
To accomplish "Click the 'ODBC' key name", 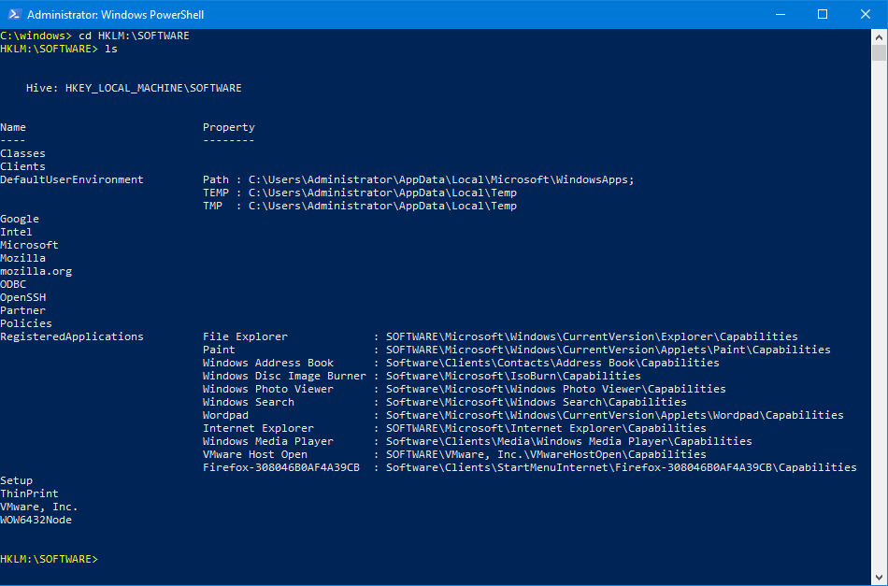I will [x=13, y=284].
